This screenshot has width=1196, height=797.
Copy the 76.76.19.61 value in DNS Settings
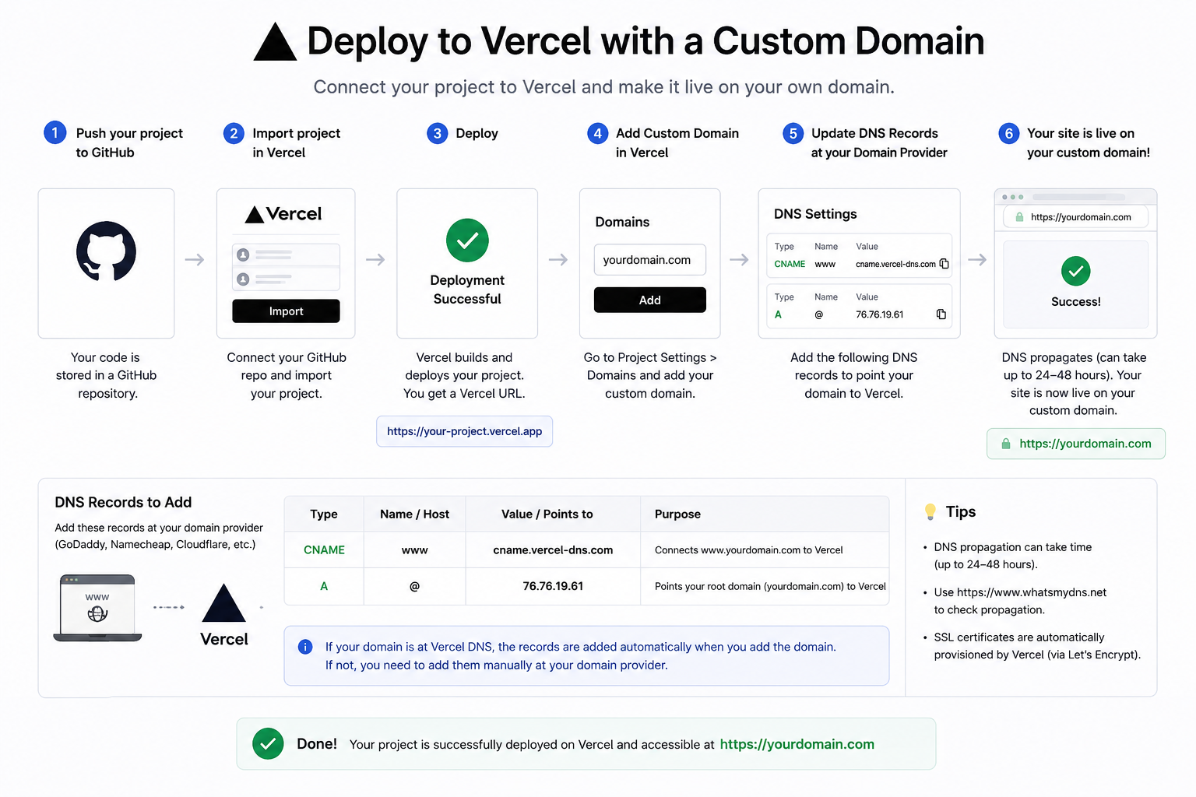coord(941,314)
